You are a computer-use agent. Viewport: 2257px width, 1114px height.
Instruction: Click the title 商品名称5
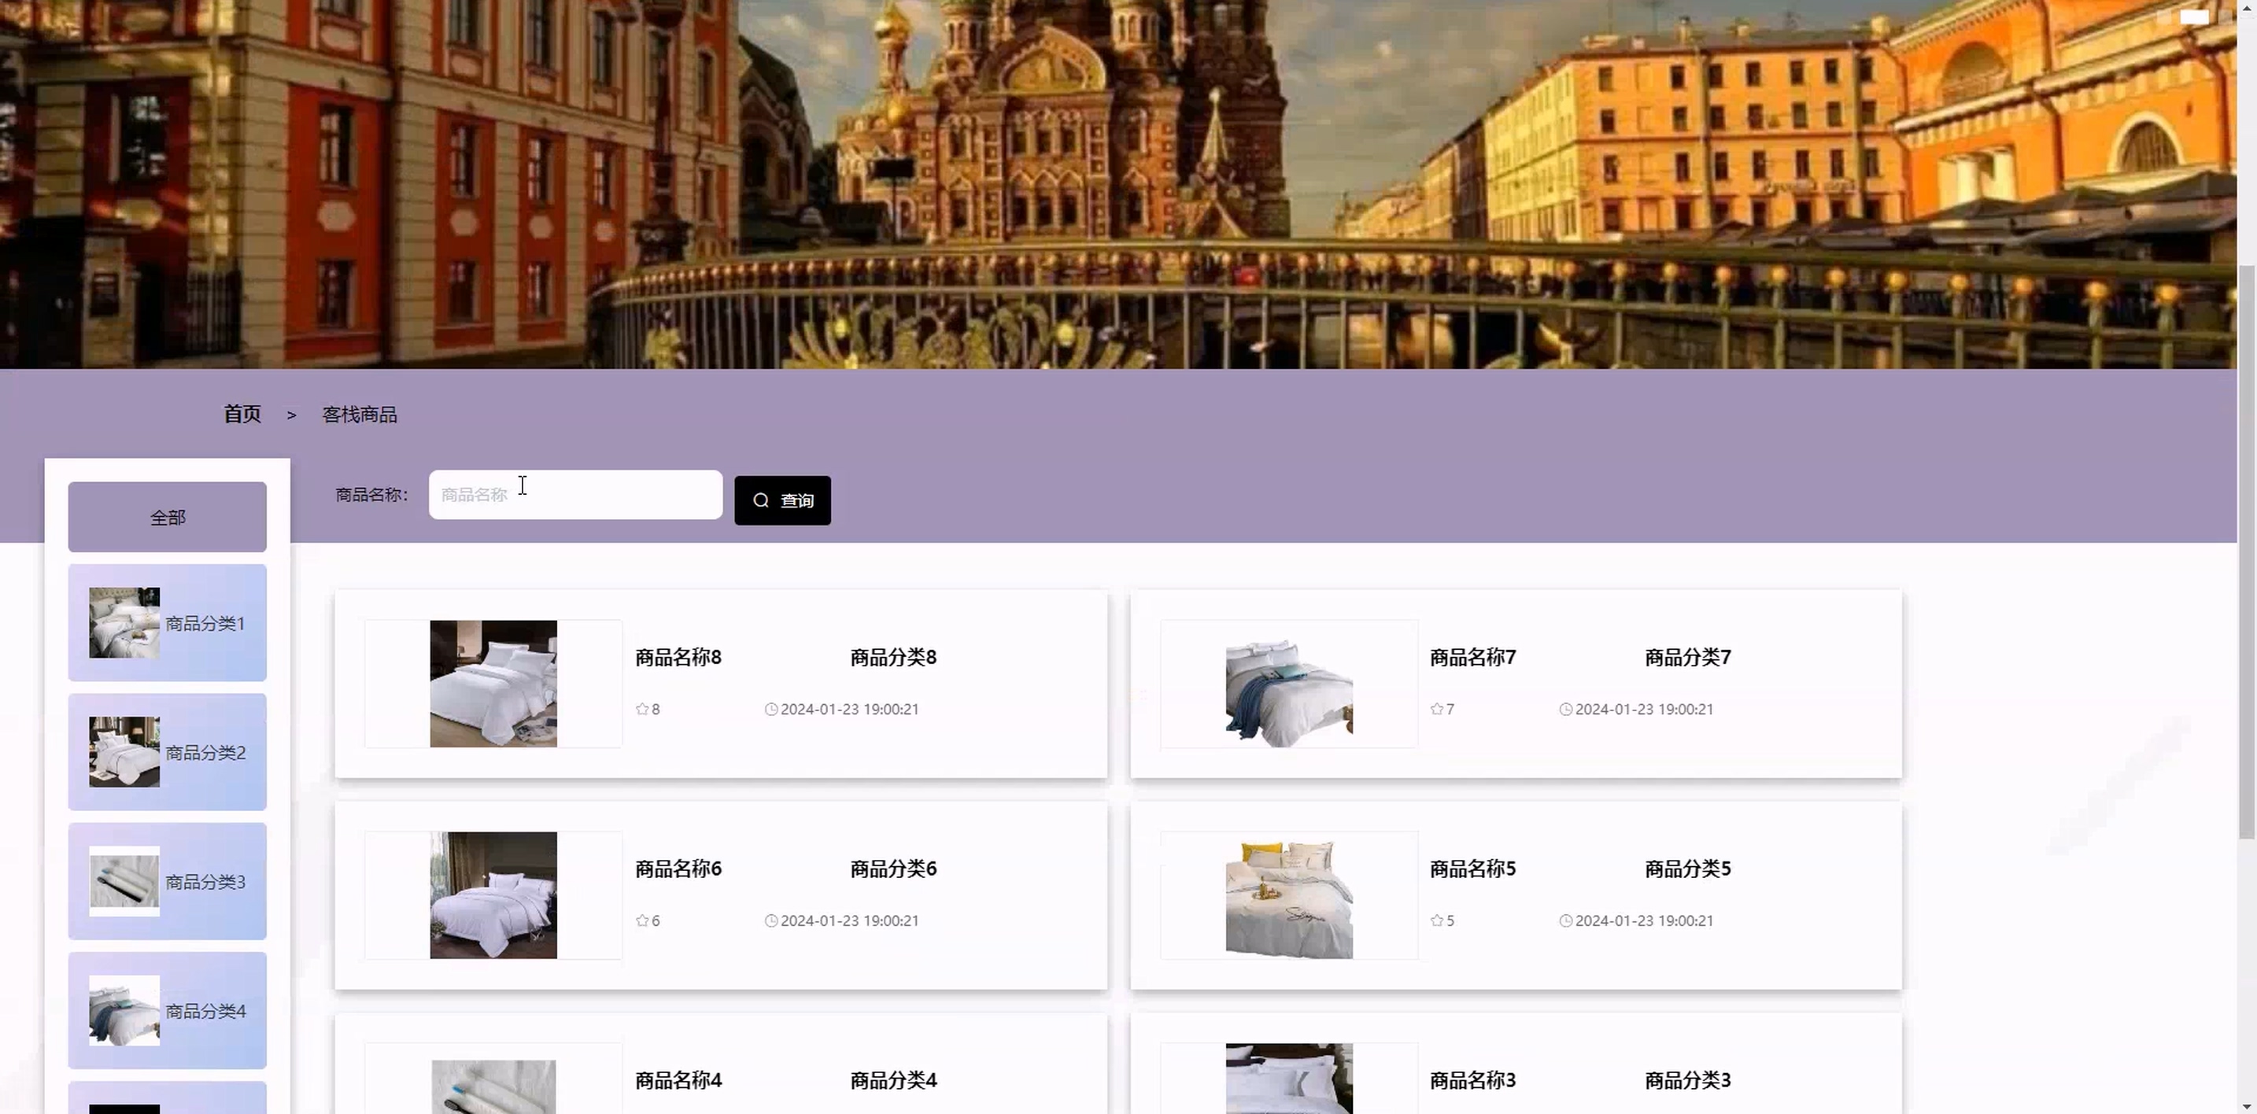click(1473, 869)
